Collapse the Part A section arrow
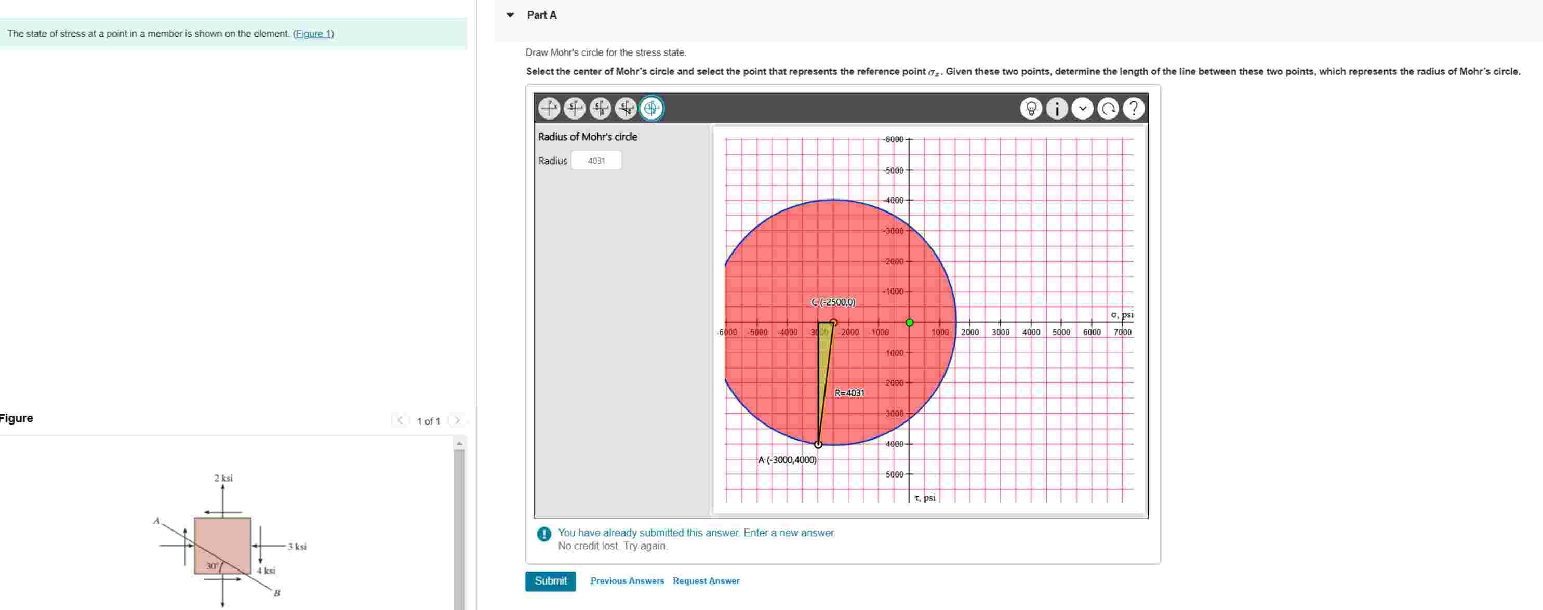 [510, 15]
